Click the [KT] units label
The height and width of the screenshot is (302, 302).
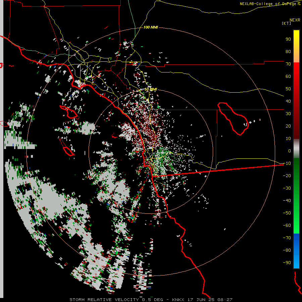[x=287, y=23]
